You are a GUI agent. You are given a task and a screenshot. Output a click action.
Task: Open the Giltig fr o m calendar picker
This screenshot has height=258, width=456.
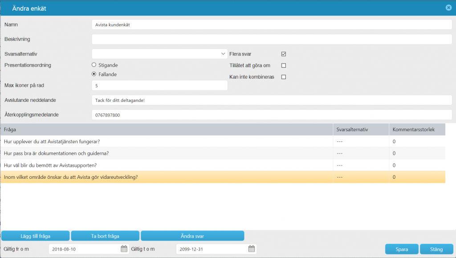click(x=124, y=249)
